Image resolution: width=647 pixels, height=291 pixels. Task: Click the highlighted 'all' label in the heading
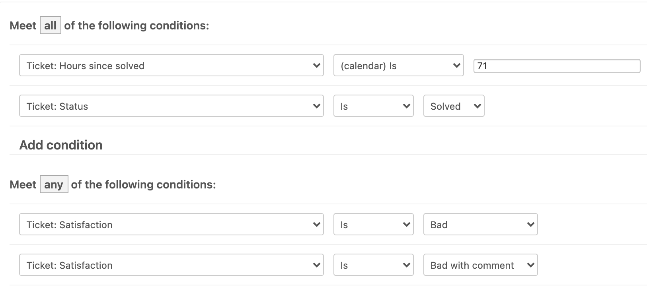point(50,26)
